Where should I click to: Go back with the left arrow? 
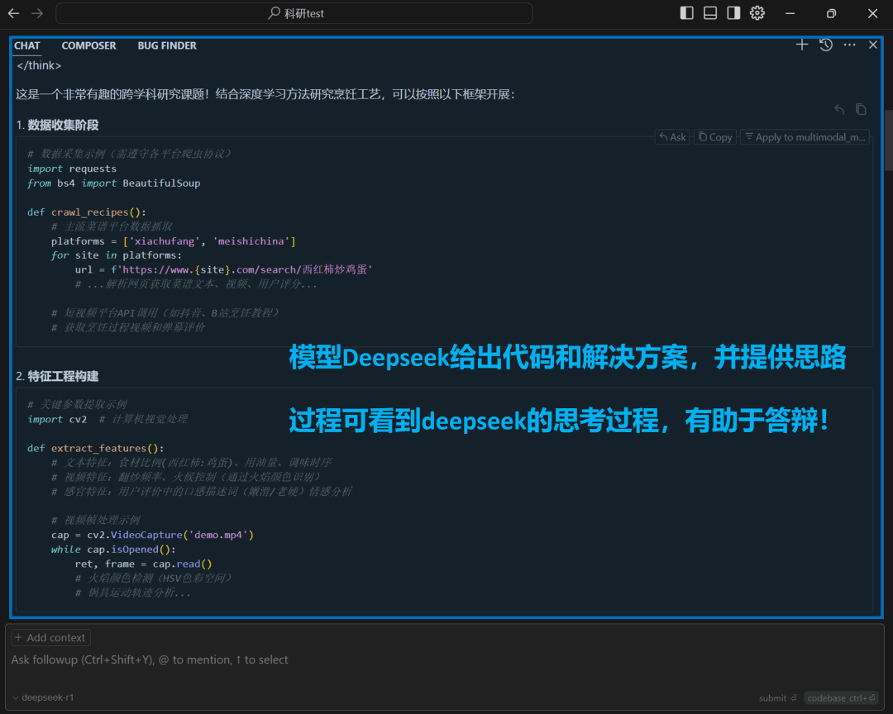14,13
